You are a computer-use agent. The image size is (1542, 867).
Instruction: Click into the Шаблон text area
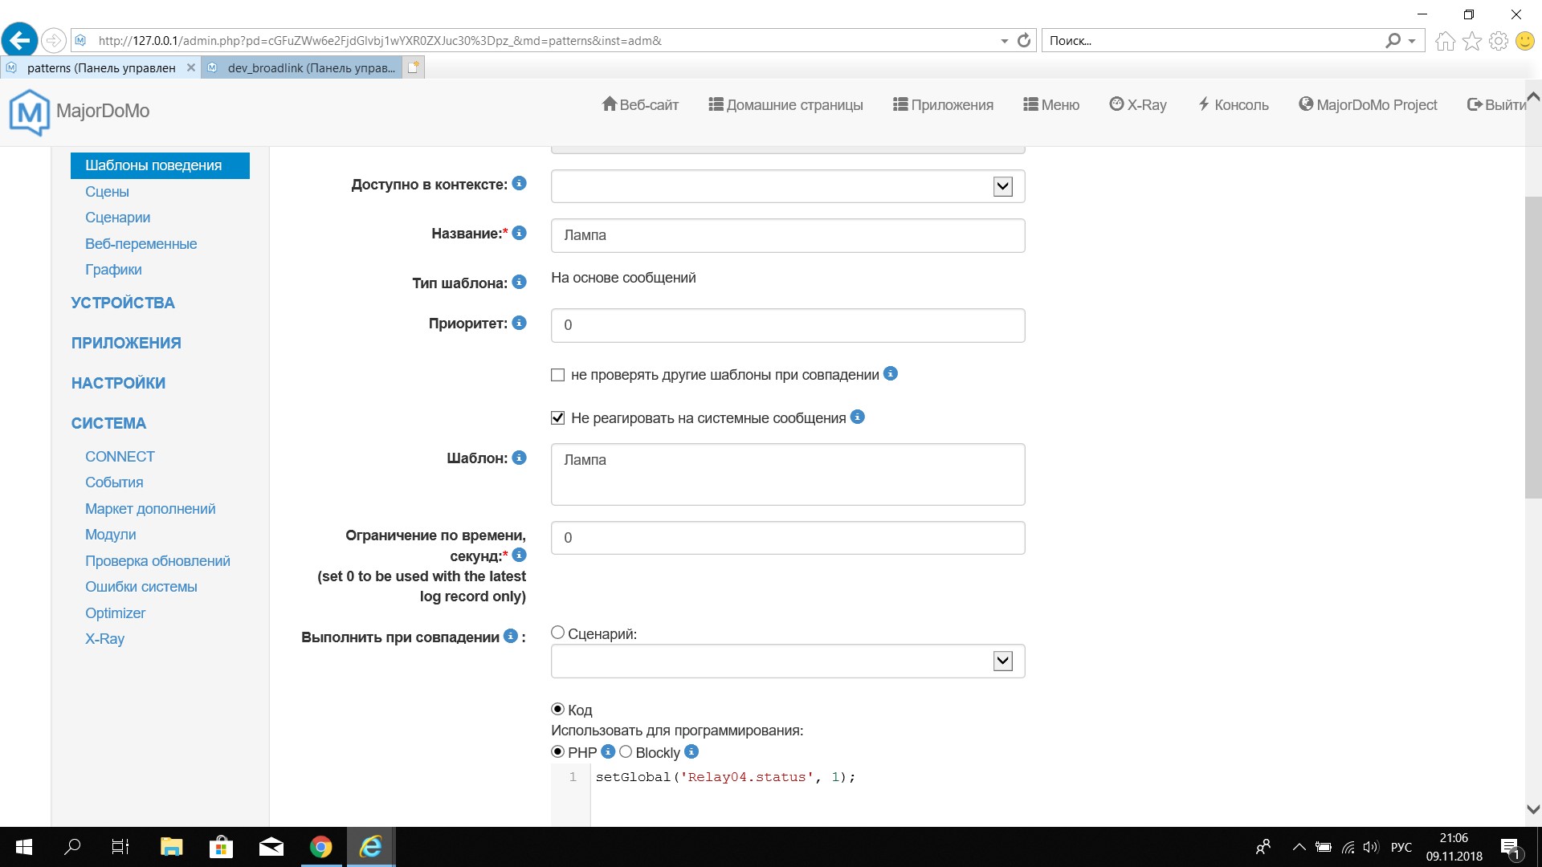coord(787,475)
